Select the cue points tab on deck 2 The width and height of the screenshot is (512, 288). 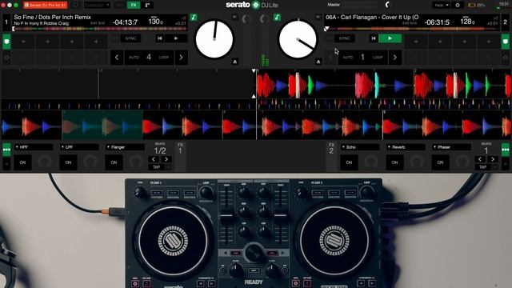pyautogui.click(x=506, y=42)
